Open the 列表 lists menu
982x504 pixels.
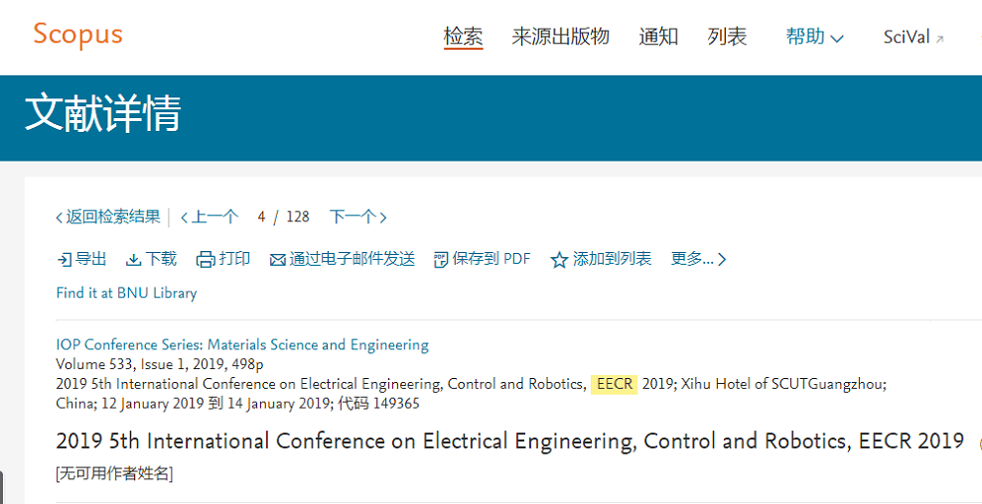727,37
